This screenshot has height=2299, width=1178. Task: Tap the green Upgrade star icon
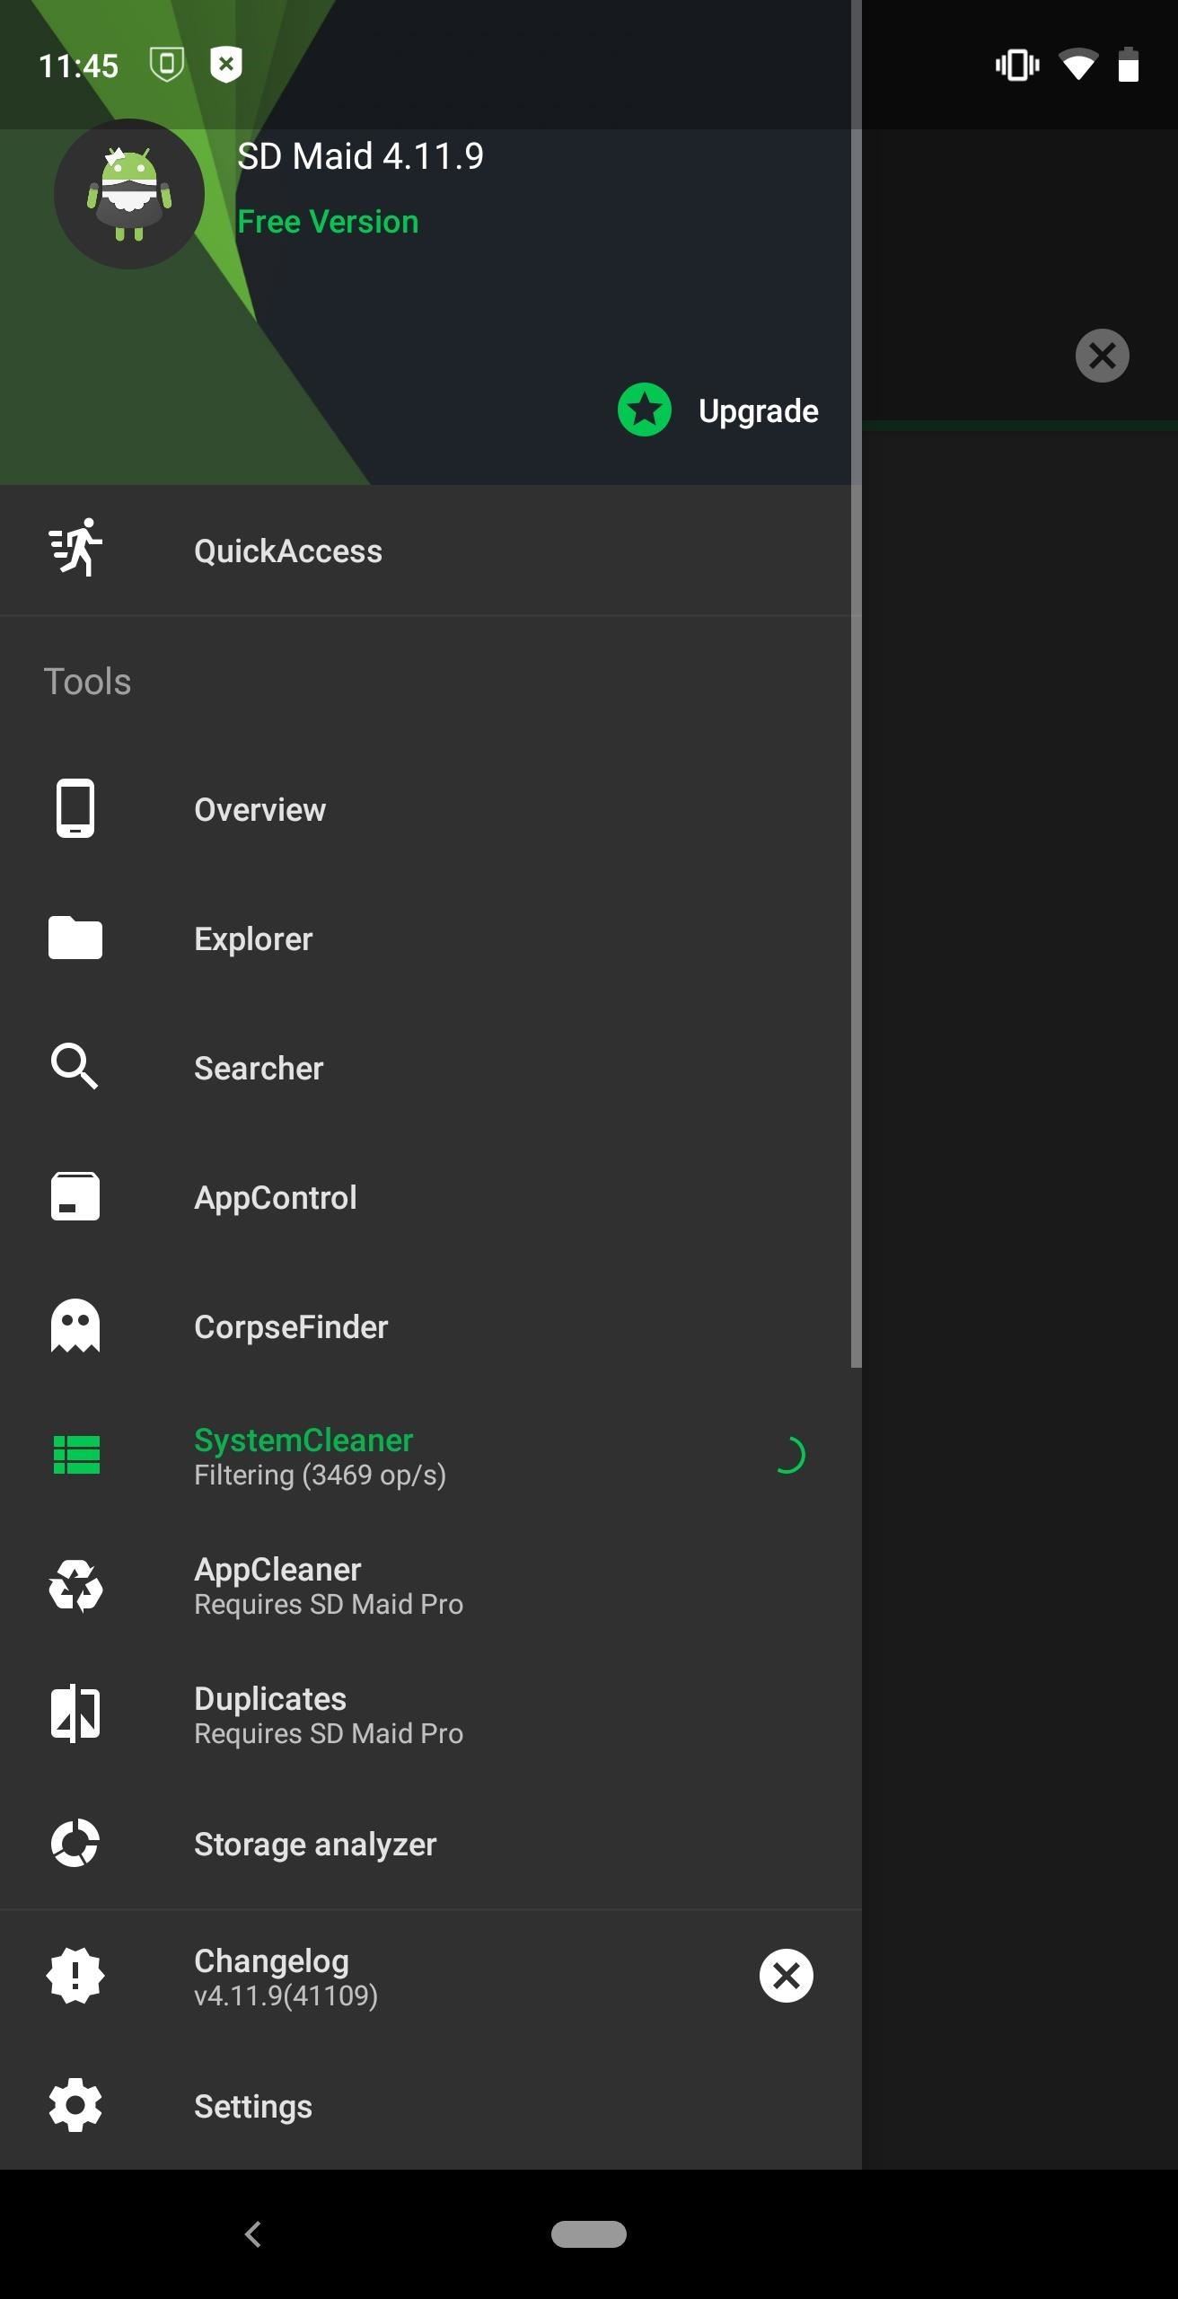[x=645, y=410]
